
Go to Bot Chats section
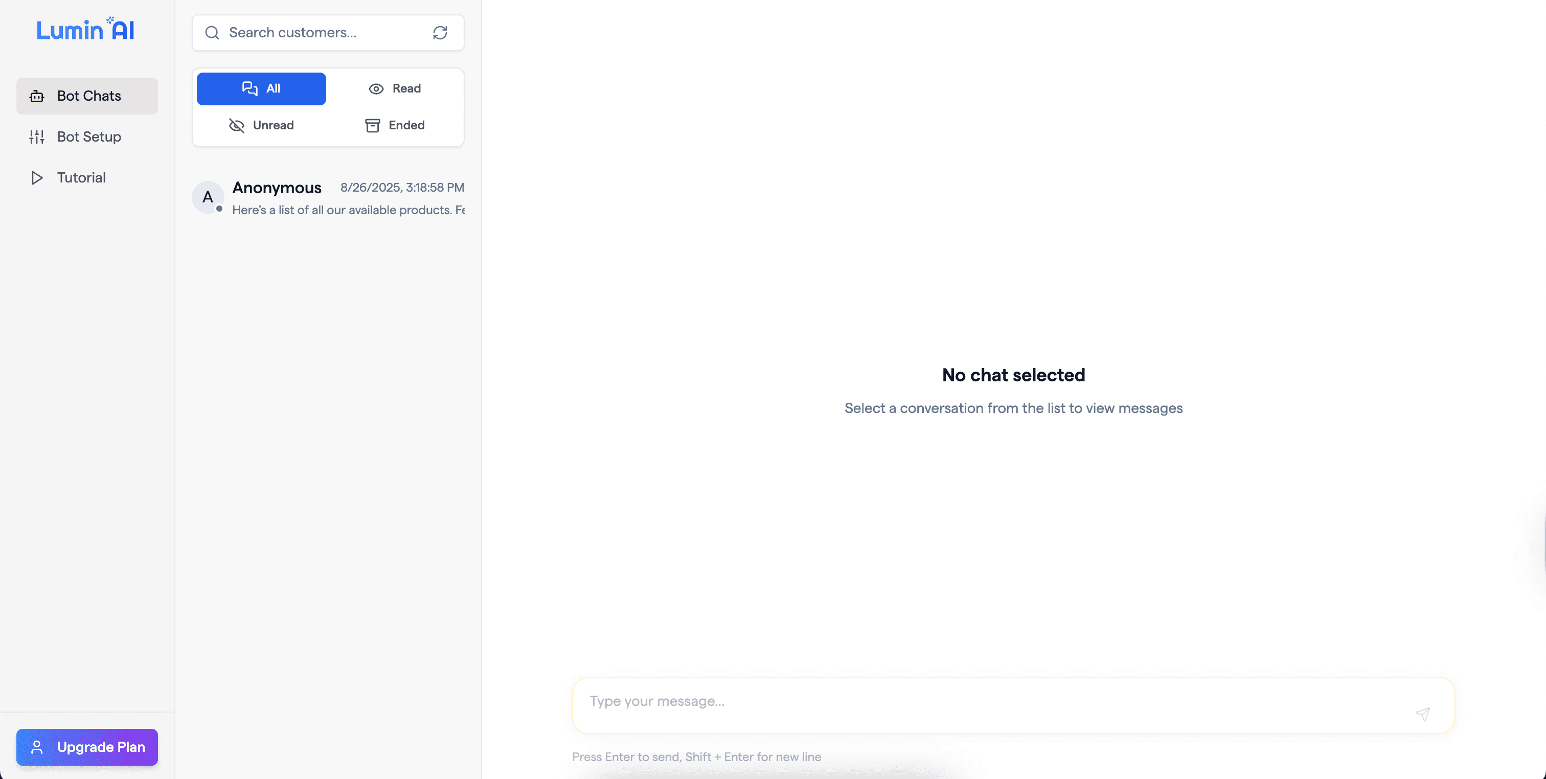click(89, 96)
